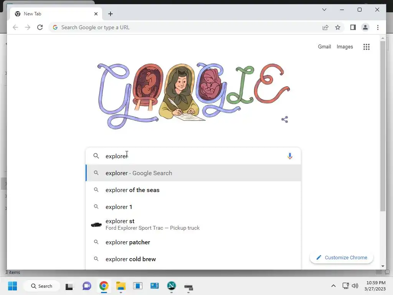This screenshot has height=295, width=393.
Task: Open the Chrome side panel
Action: [x=353, y=27]
